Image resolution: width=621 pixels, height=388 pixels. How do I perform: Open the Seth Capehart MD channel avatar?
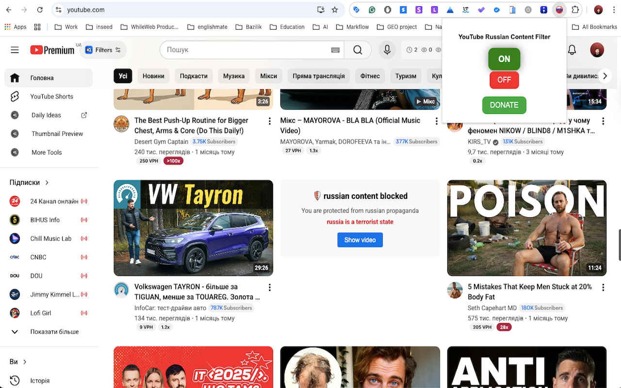[455, 290]
